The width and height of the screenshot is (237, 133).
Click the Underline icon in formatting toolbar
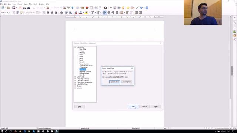pyautogui.click(x=56, y=13)
